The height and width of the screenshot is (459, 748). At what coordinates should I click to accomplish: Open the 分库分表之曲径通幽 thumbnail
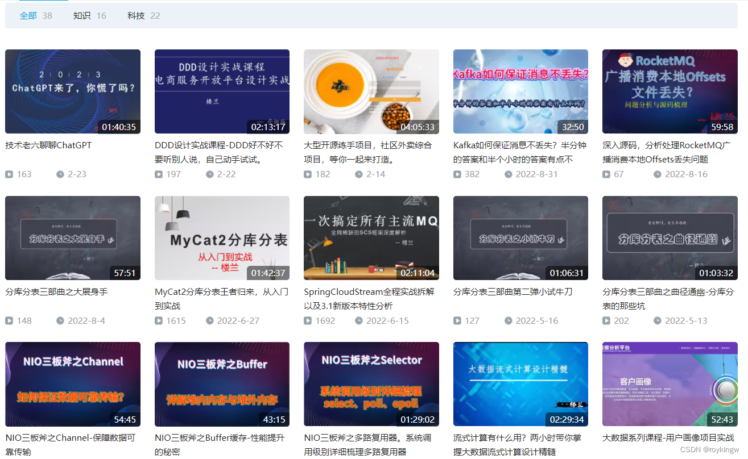[x=670, y=238]
